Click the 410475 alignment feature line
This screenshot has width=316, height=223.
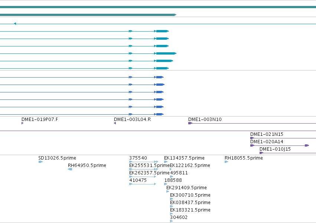click(143, 184)
